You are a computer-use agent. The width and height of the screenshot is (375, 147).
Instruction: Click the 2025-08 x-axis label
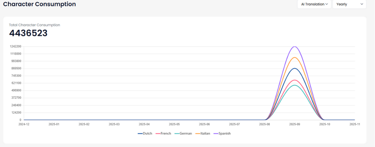264,124
